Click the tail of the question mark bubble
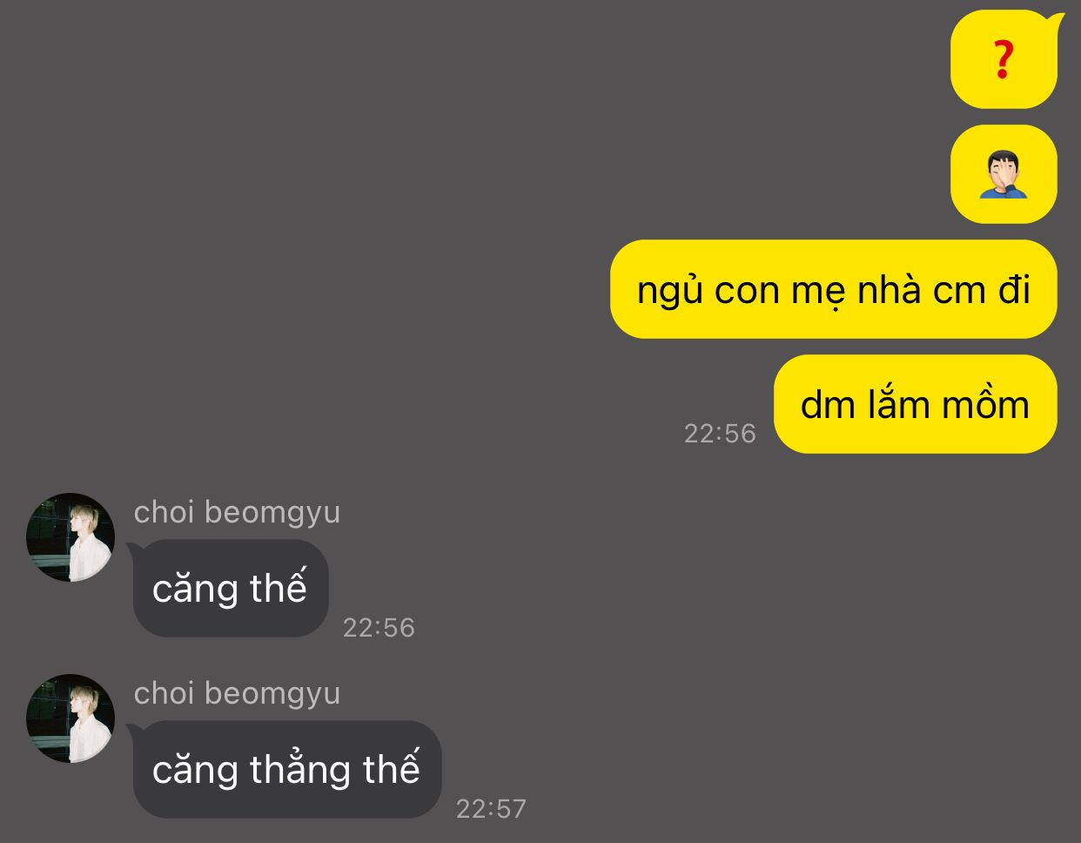The width and height of the screenshot is (1081, 843). 1056,19
